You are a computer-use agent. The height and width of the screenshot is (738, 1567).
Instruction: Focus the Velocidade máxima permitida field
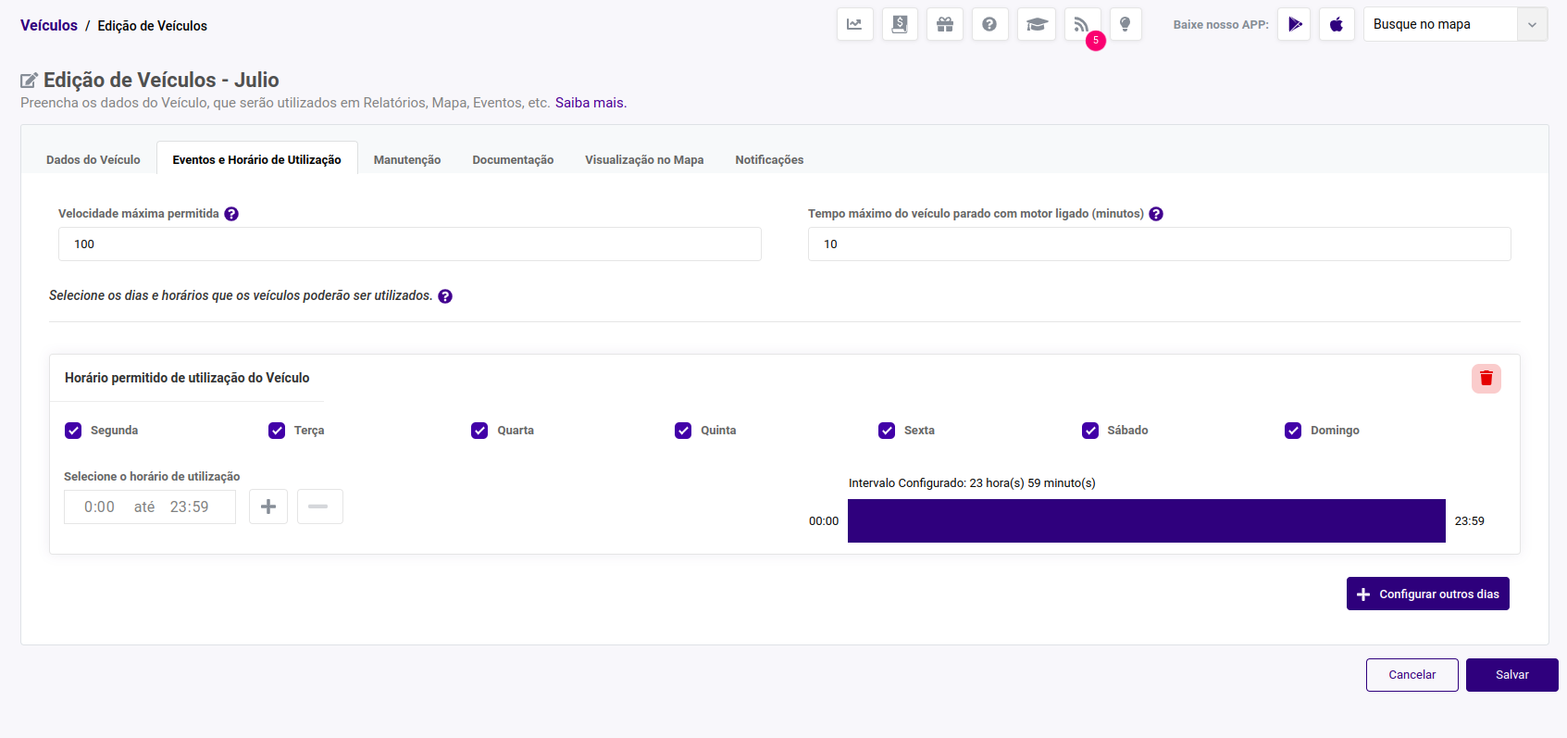coord(409,244)
